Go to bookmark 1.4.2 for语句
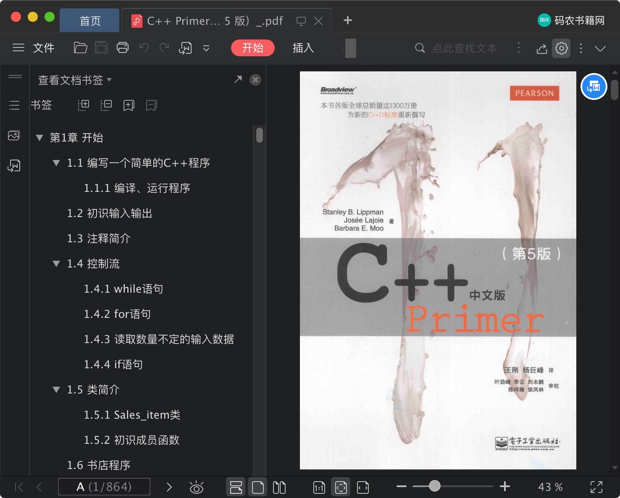620x498 pixels. 117,314
